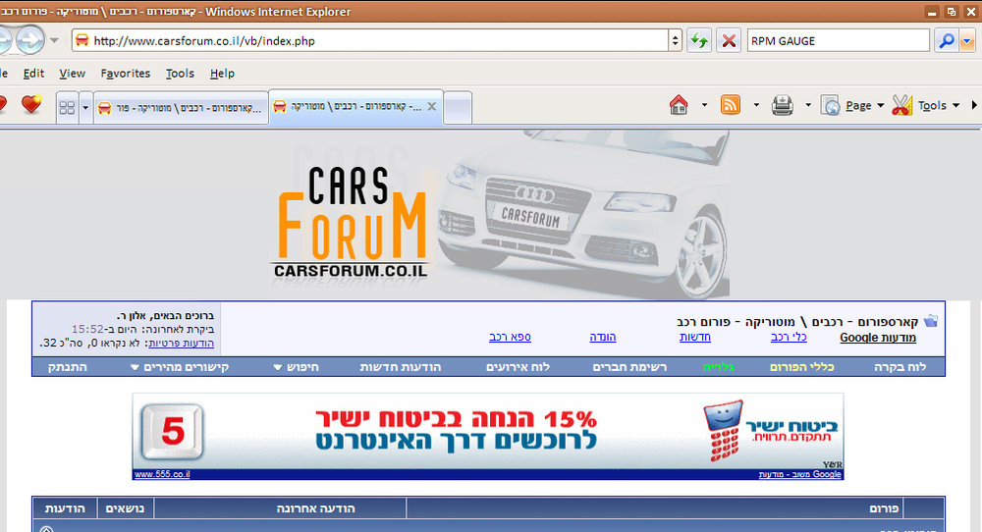Click the Home page icon
The image size is (982, 532).
pos(679,105)
